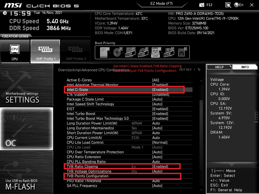Select the USB floppy boot device icon
This screenshot has height=194, width=259.
[169, 52]
